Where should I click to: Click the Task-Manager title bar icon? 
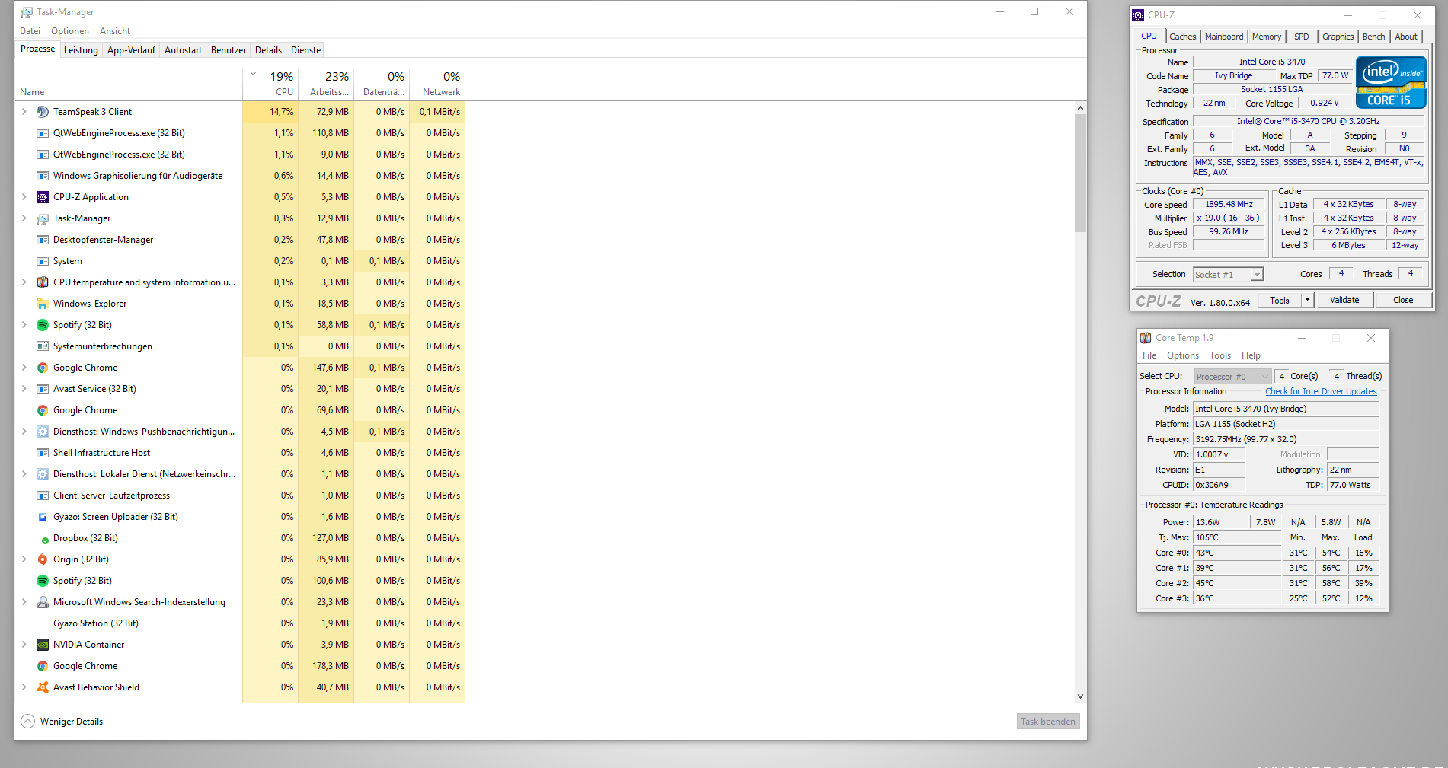27,12
